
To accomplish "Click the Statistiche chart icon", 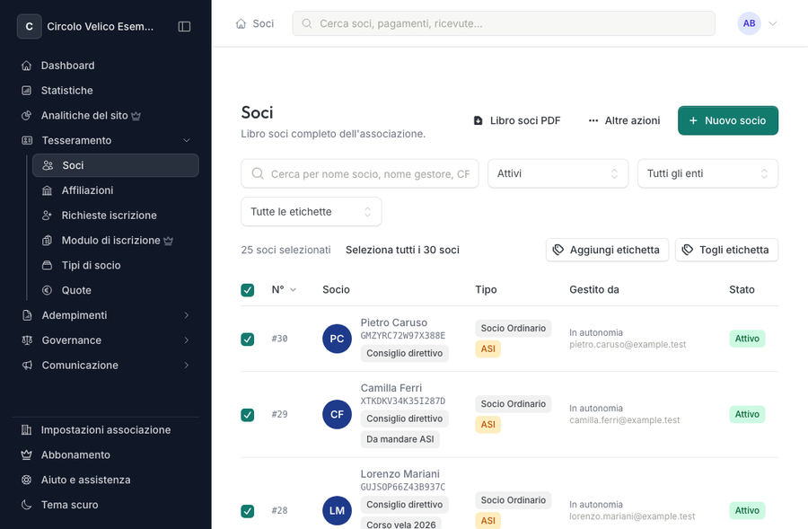I will point(26,90).
